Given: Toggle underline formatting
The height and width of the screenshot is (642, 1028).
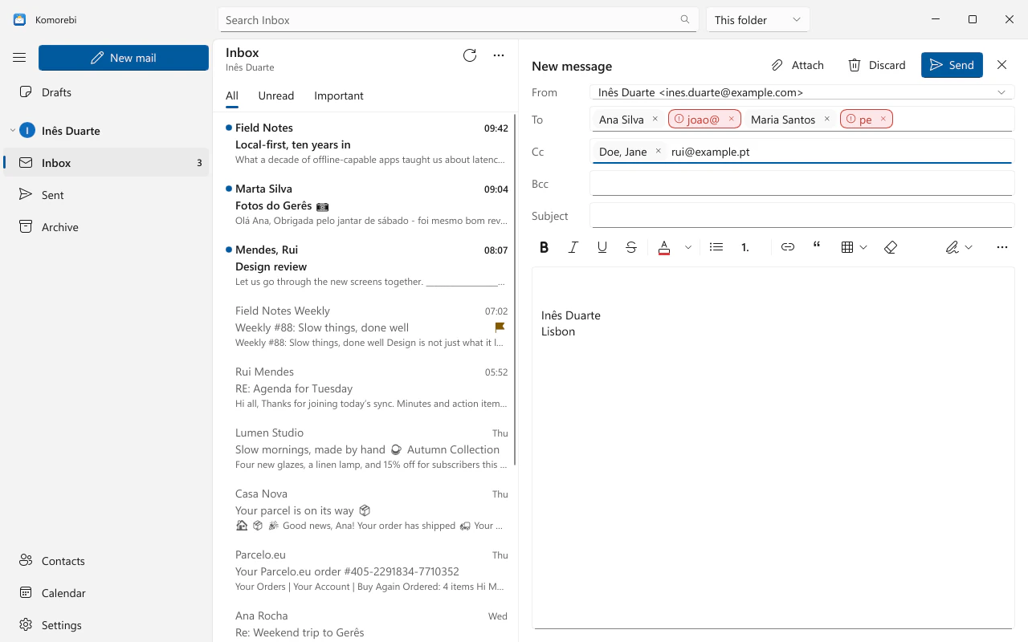Looking at the screenshot, I should (x=602, y=247).
